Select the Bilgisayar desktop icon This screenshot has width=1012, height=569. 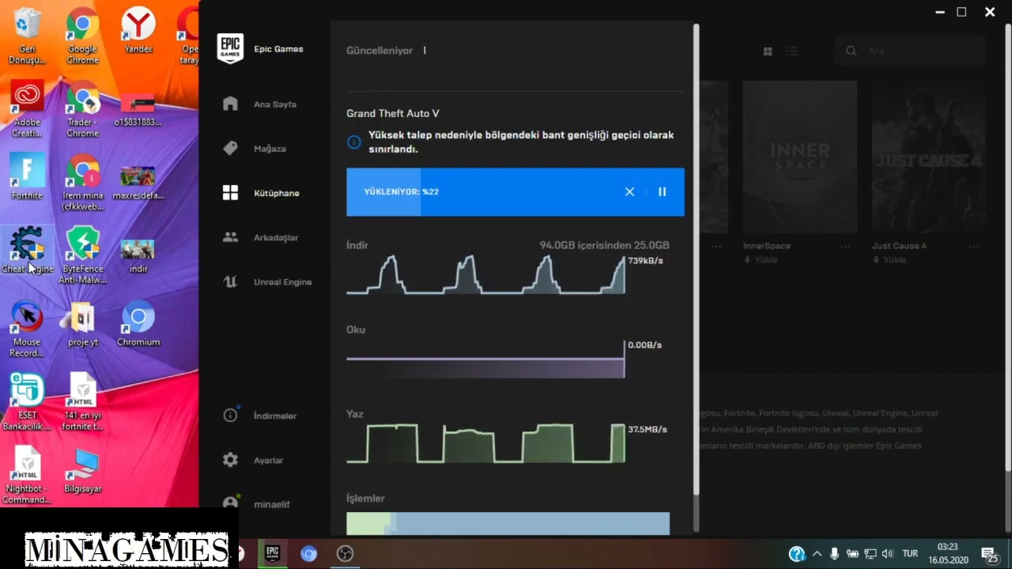point(82,471)
